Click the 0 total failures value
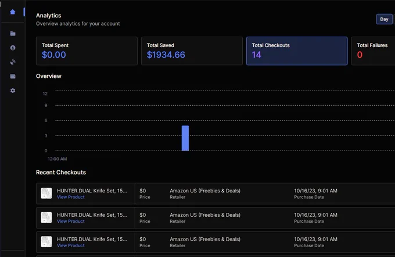The height and width of the screenshot is (257, 395). pos(360,55)
